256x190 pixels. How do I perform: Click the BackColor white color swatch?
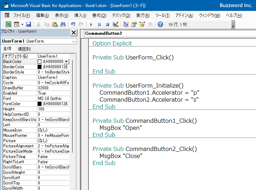39,62
